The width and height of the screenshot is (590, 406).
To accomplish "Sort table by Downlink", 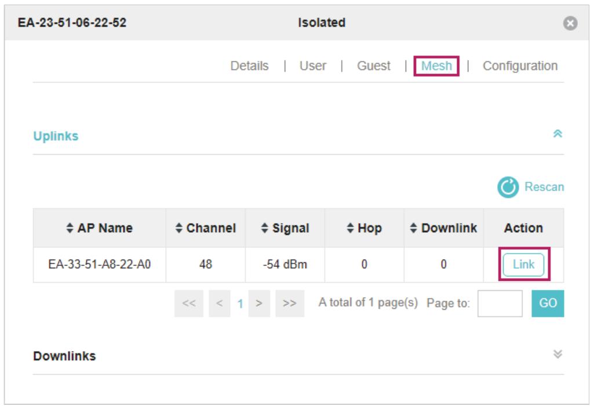I will click(x=443, y=228).
